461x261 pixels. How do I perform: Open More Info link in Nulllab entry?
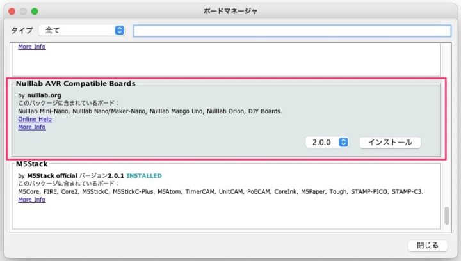(32, 127)
